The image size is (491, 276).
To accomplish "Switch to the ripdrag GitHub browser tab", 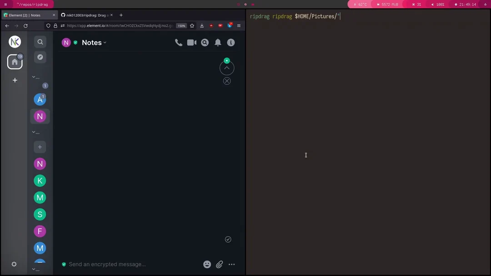I will coord(86,15).
